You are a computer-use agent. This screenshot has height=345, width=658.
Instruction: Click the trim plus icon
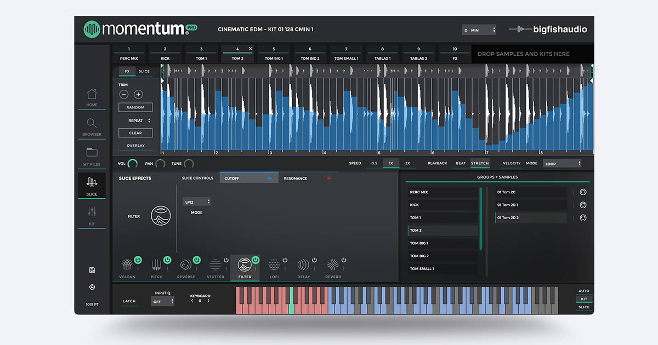click(x=138, y=94)
